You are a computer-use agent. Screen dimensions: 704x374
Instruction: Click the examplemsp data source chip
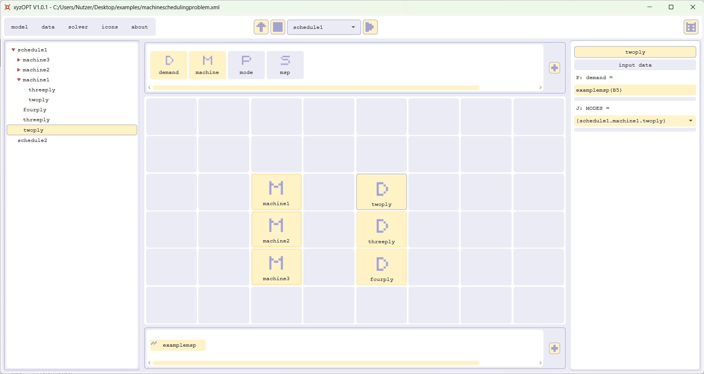(x=178, y=345)
